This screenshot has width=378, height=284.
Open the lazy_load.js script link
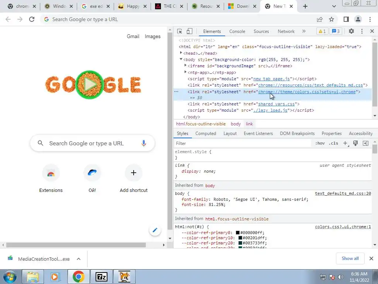270,110
